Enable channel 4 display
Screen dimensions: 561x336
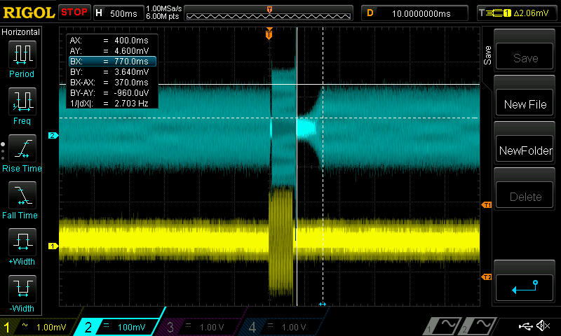(x=282, y=327)
